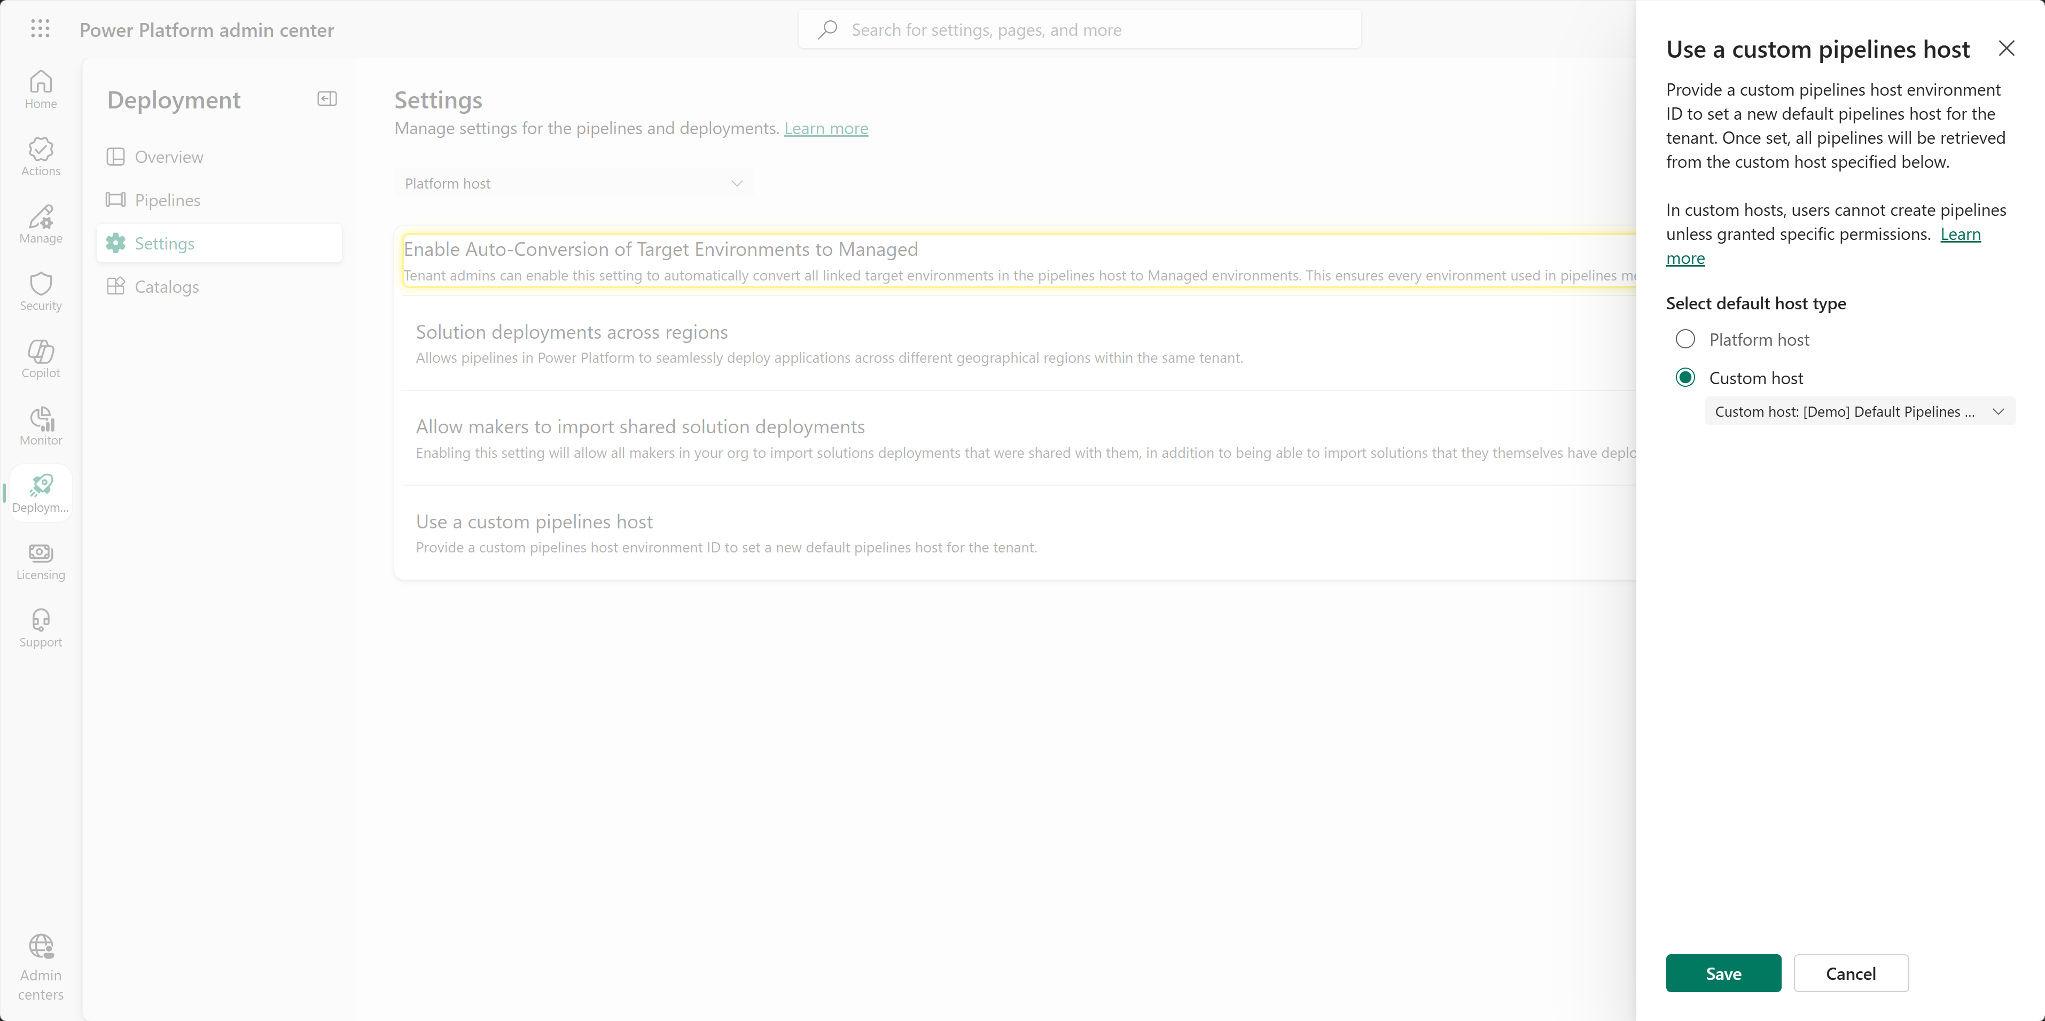Collapse the Deployment navigation pane
This screenshot has height=1021, width=2045.
[x=327, y=99]
